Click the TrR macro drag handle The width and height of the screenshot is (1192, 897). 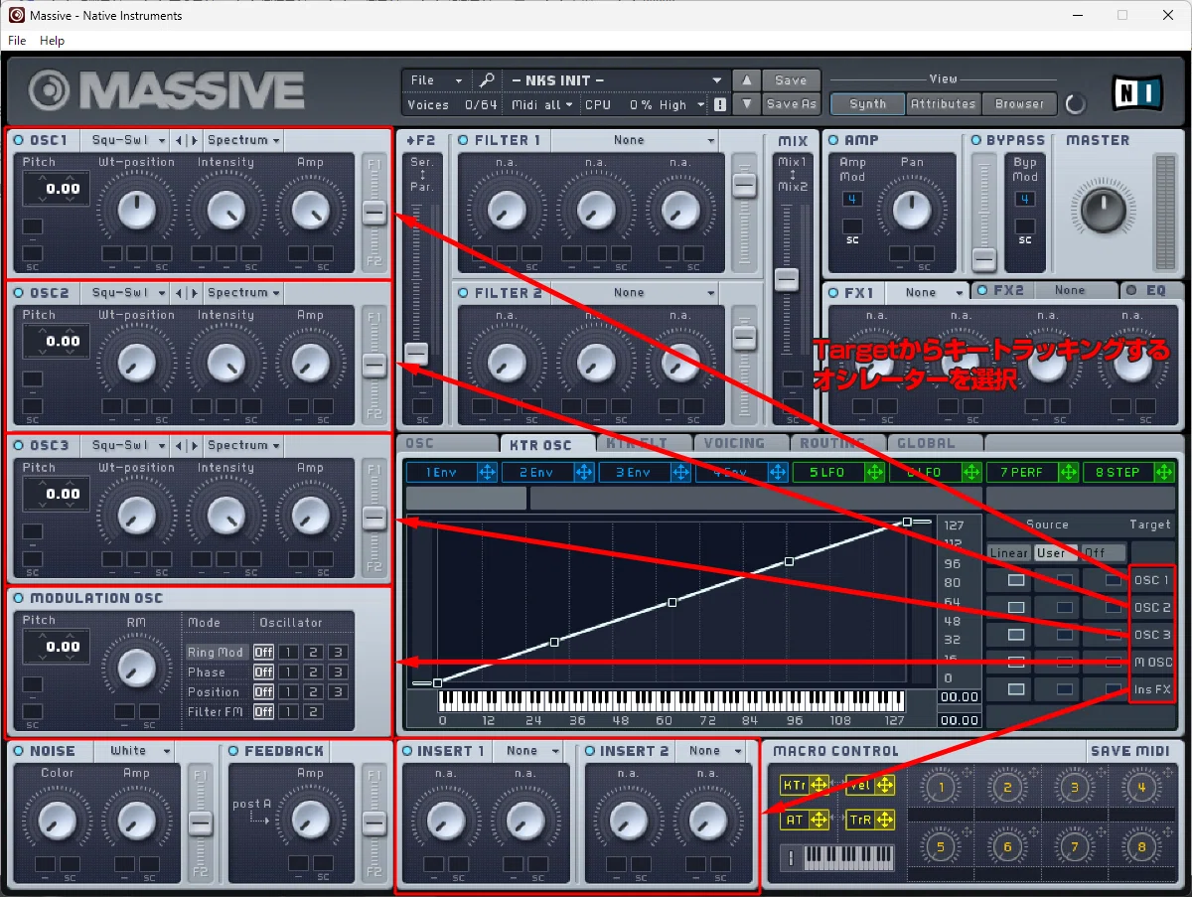(x=885, y=820)
